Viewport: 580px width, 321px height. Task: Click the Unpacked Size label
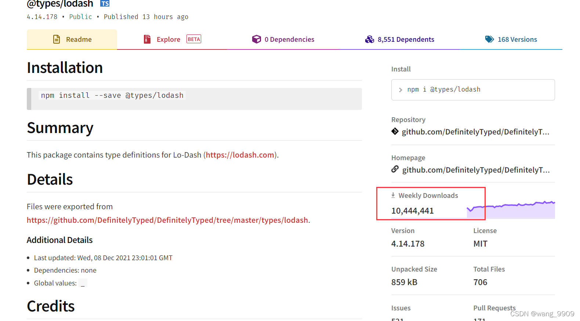414,269
